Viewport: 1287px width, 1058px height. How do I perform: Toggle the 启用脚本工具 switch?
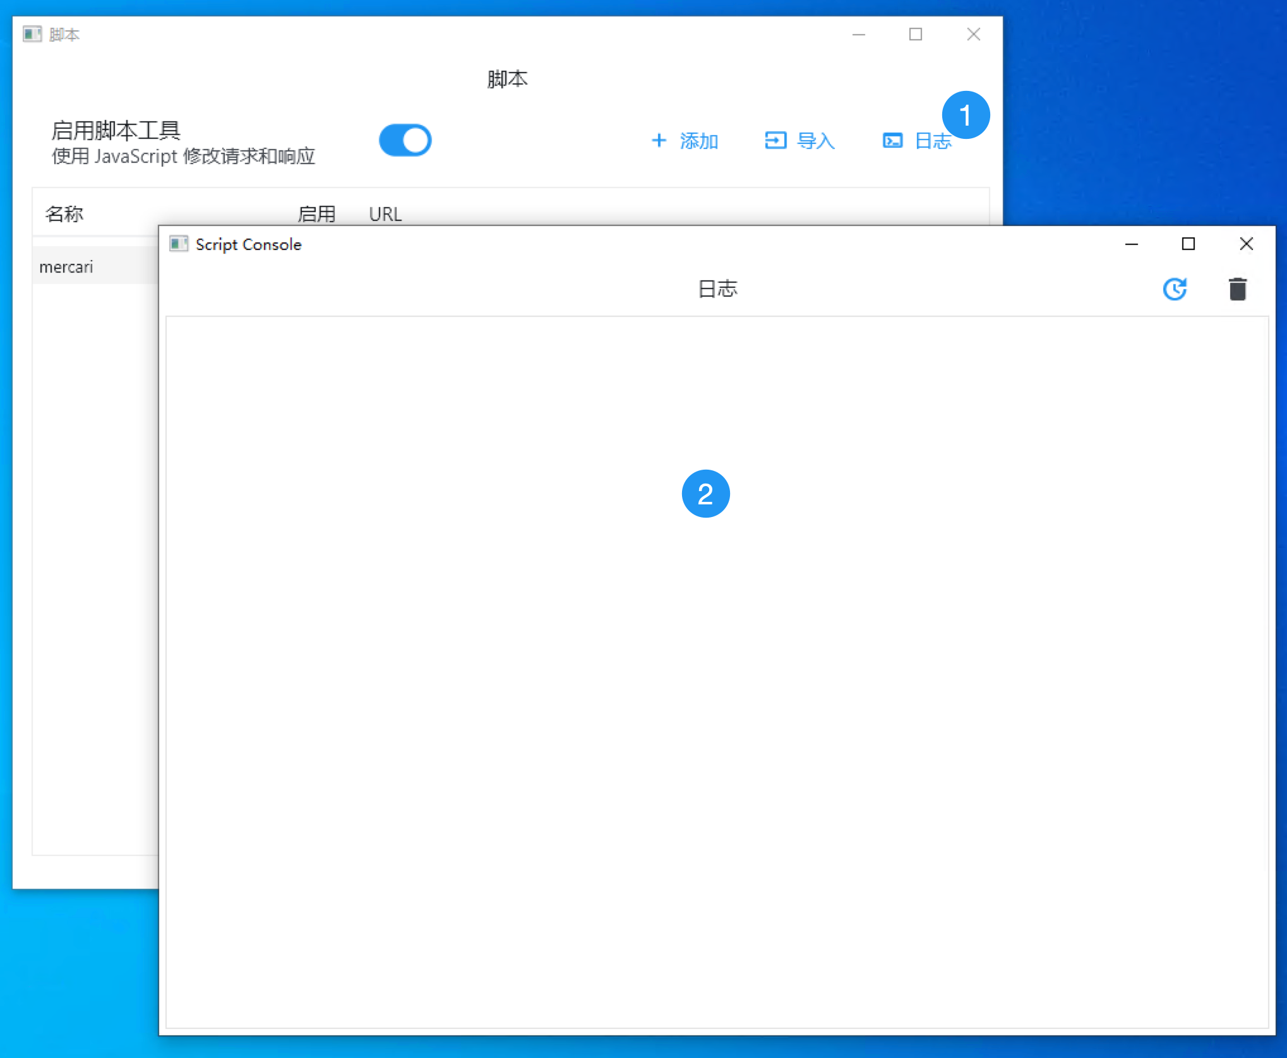[405, 140]
